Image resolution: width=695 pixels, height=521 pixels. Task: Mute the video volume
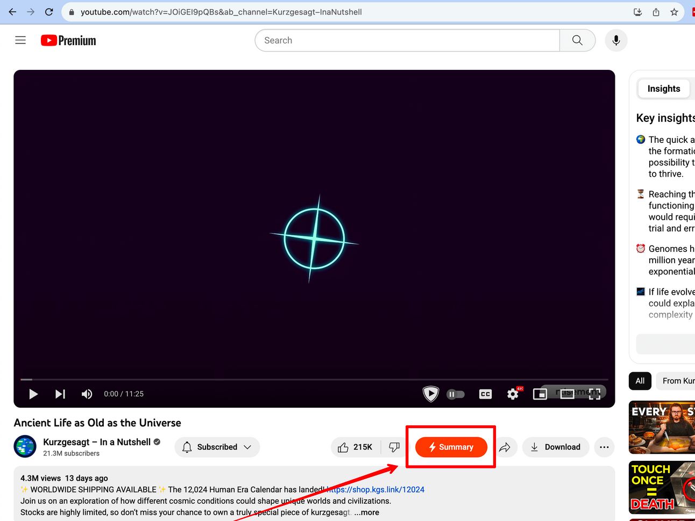click(87, 394)
